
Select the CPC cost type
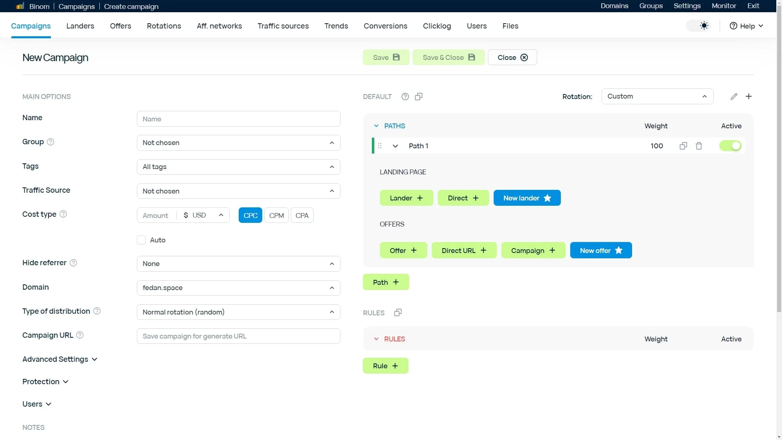[x=250, y=215]
